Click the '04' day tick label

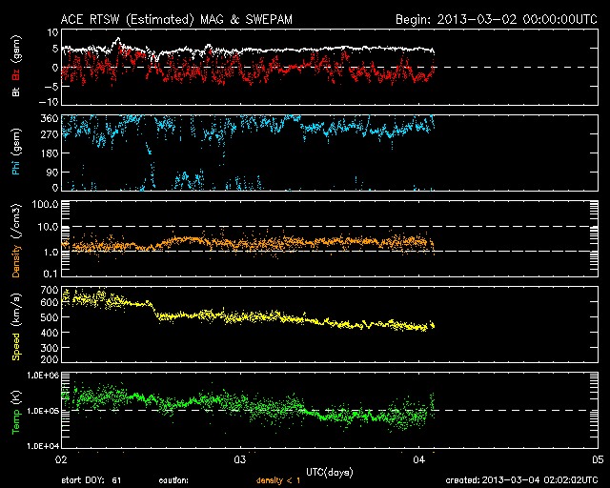[x=419, y=460]
